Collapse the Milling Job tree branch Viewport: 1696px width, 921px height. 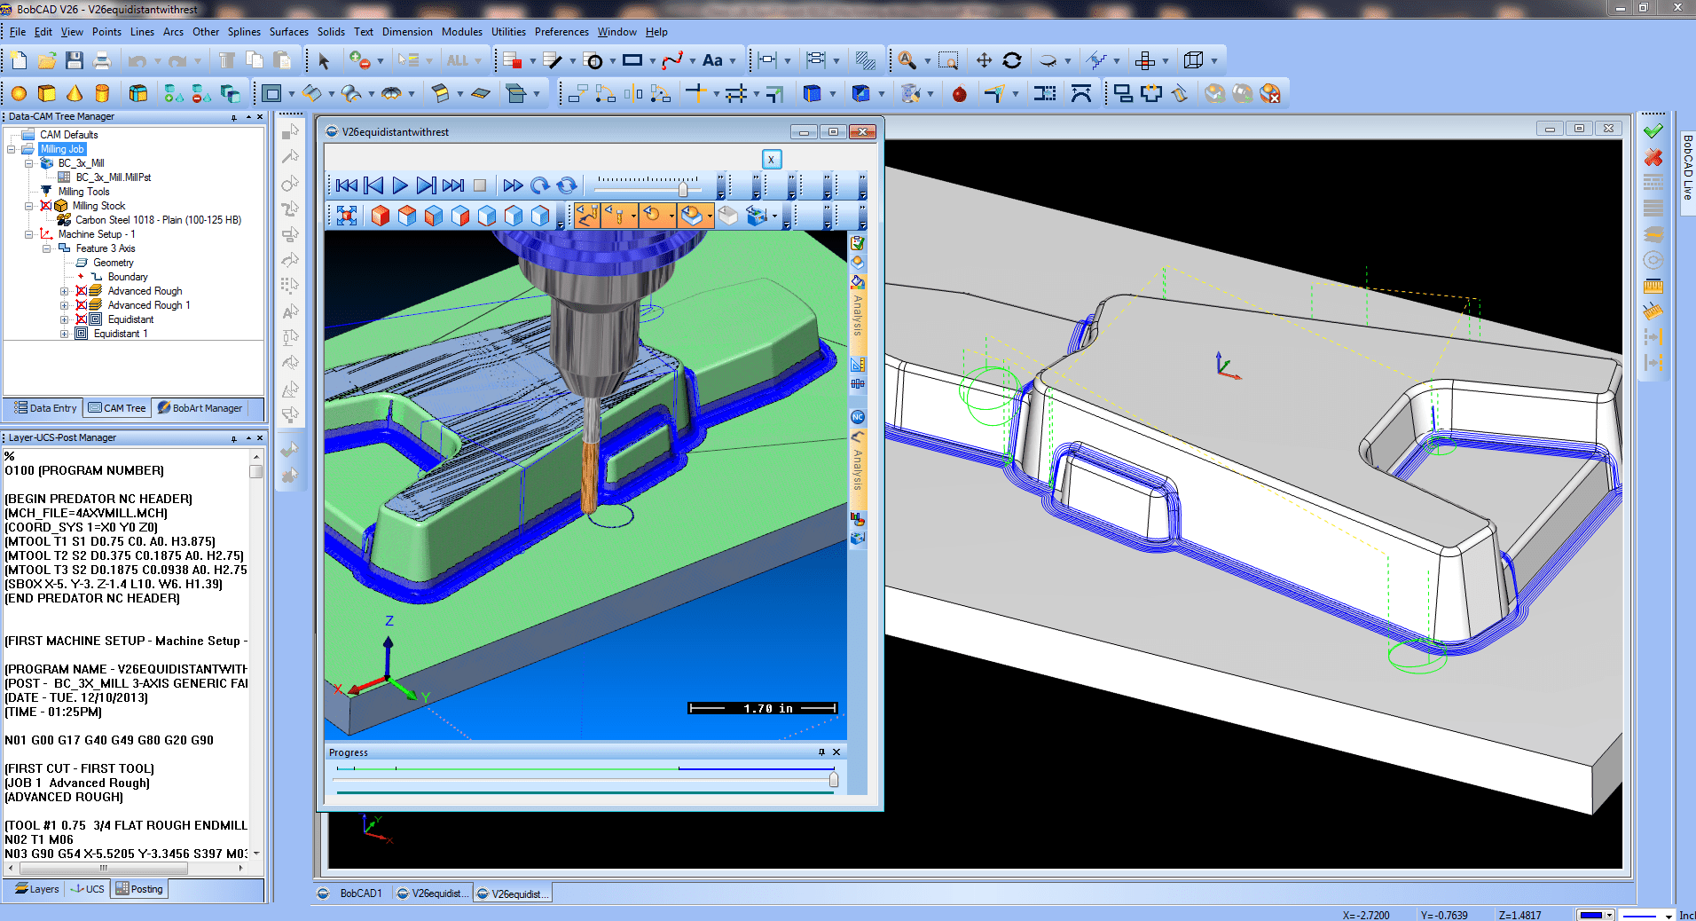11,149
